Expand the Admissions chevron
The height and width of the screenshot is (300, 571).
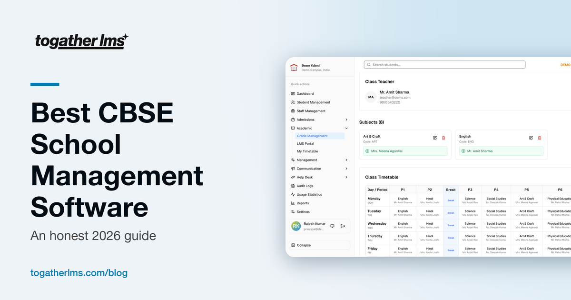pyautogui.click(x=346, y=120)
